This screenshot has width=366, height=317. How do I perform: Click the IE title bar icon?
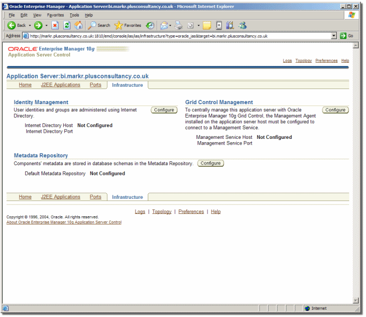[x=6, y=6]
